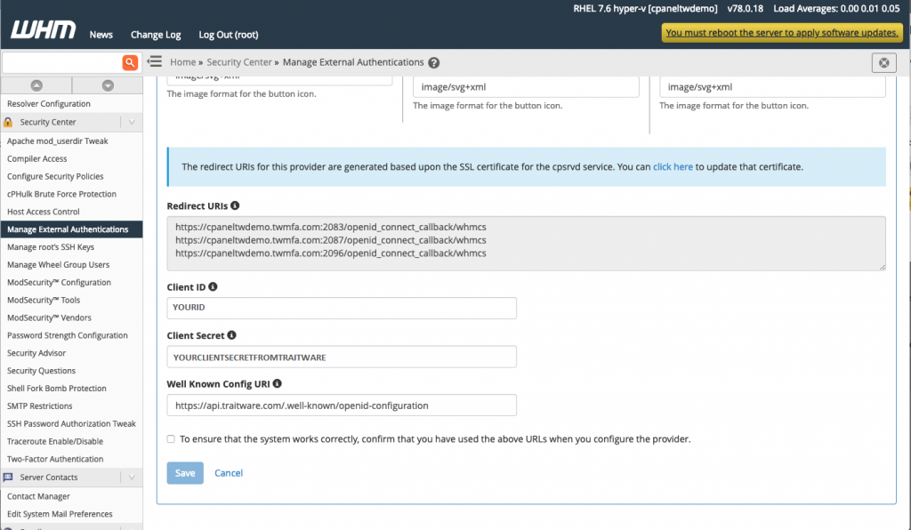Image resolution: width=911 pixels, height=530 pixels.
Task: Collapse the Security Center section chevron
Action: point(132,122)
